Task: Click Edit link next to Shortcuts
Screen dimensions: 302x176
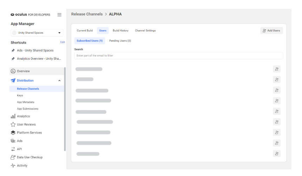Action: [x=63, y=42]
